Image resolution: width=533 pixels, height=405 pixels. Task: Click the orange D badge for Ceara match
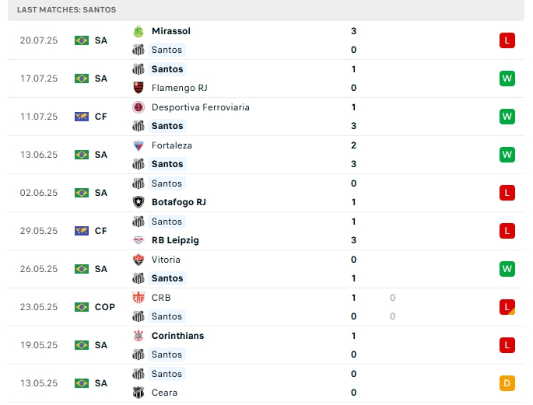click(507, 383)
